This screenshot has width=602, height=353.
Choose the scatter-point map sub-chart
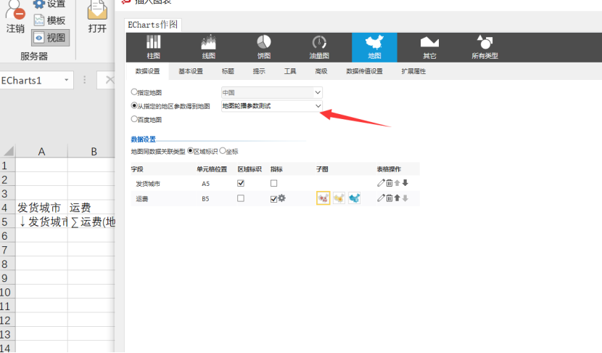pos(323,198)
